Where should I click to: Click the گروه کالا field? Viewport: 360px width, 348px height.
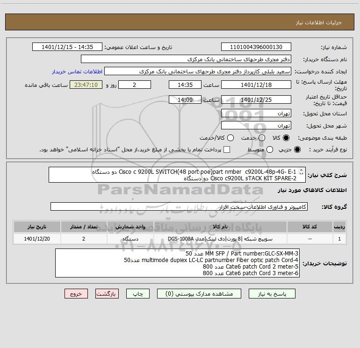pyautogui.click(x=179, y=206)
